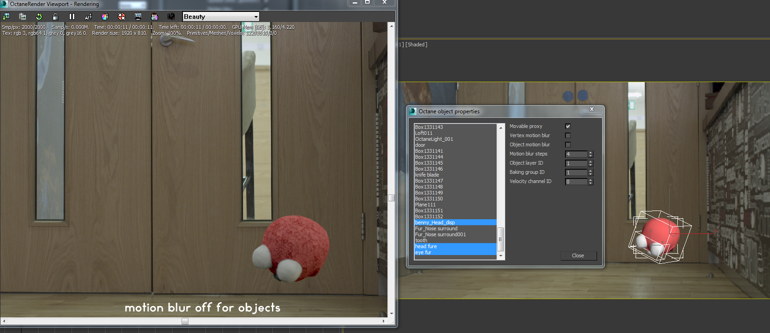Select Box1331152 in the object list
Image resolution: width=770 pixels, height=333 pixels.
point(455,216)
